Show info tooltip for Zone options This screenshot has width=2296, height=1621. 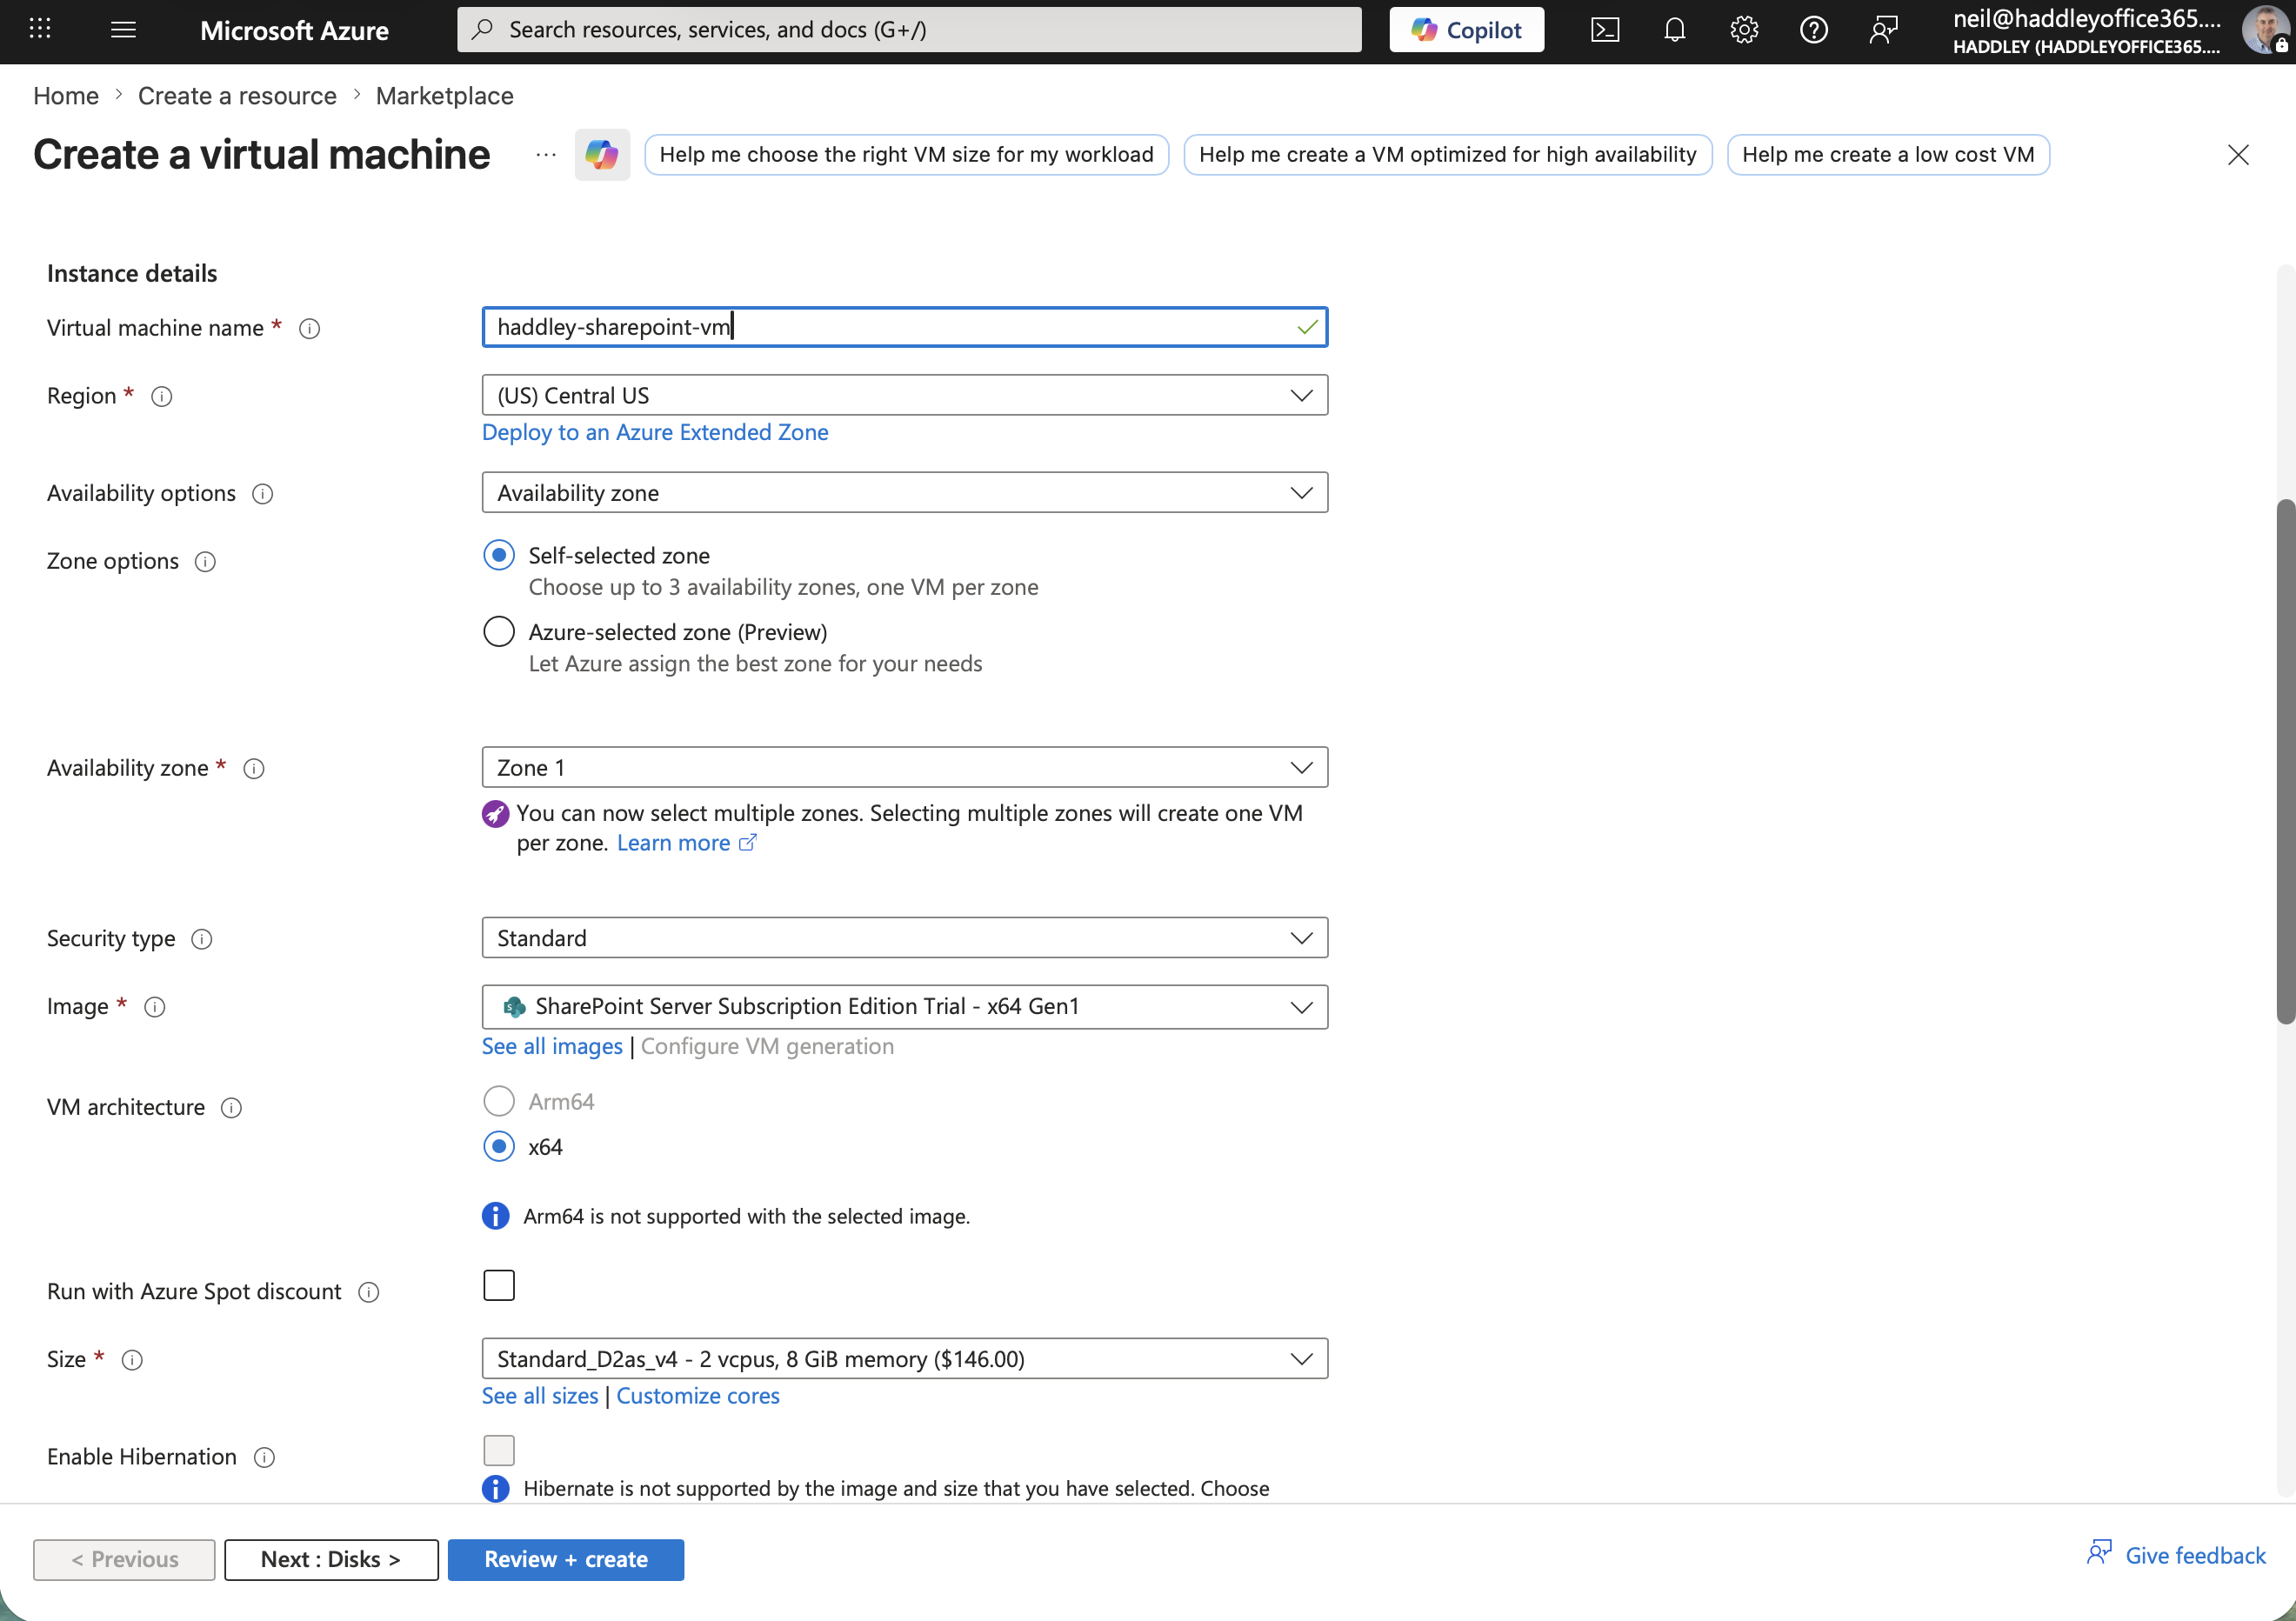[x=205, y=562]
